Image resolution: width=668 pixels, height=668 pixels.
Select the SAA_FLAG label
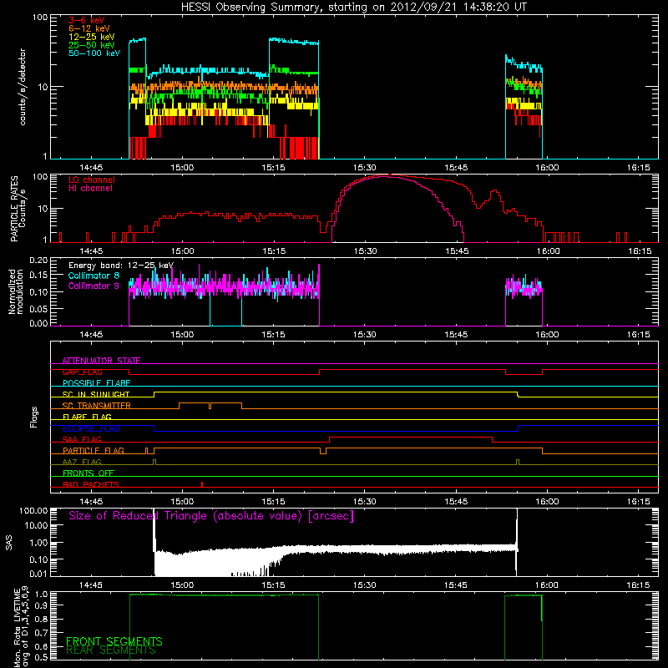[82, 440]
